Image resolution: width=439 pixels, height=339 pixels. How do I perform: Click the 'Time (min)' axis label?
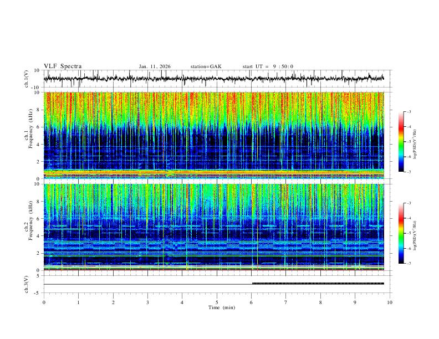click(222, 307)
